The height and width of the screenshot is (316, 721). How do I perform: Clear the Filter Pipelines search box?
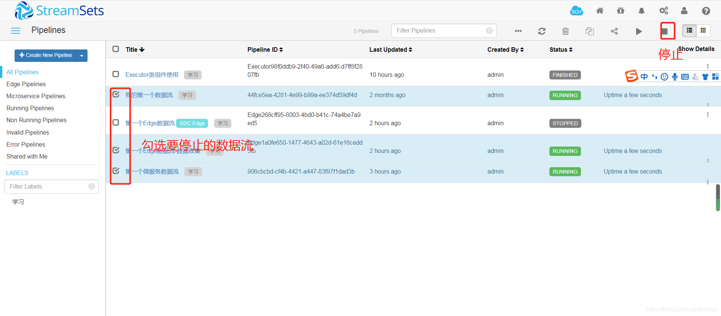click(x=489, y=31)
